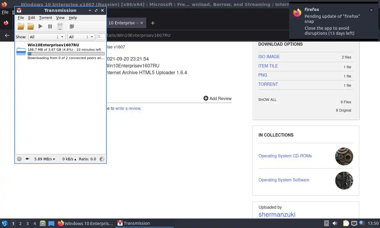This screenshot has width=380, height=228.
Task: Click the Ratio: 0.0 status text
Action: tap(88, 159)
